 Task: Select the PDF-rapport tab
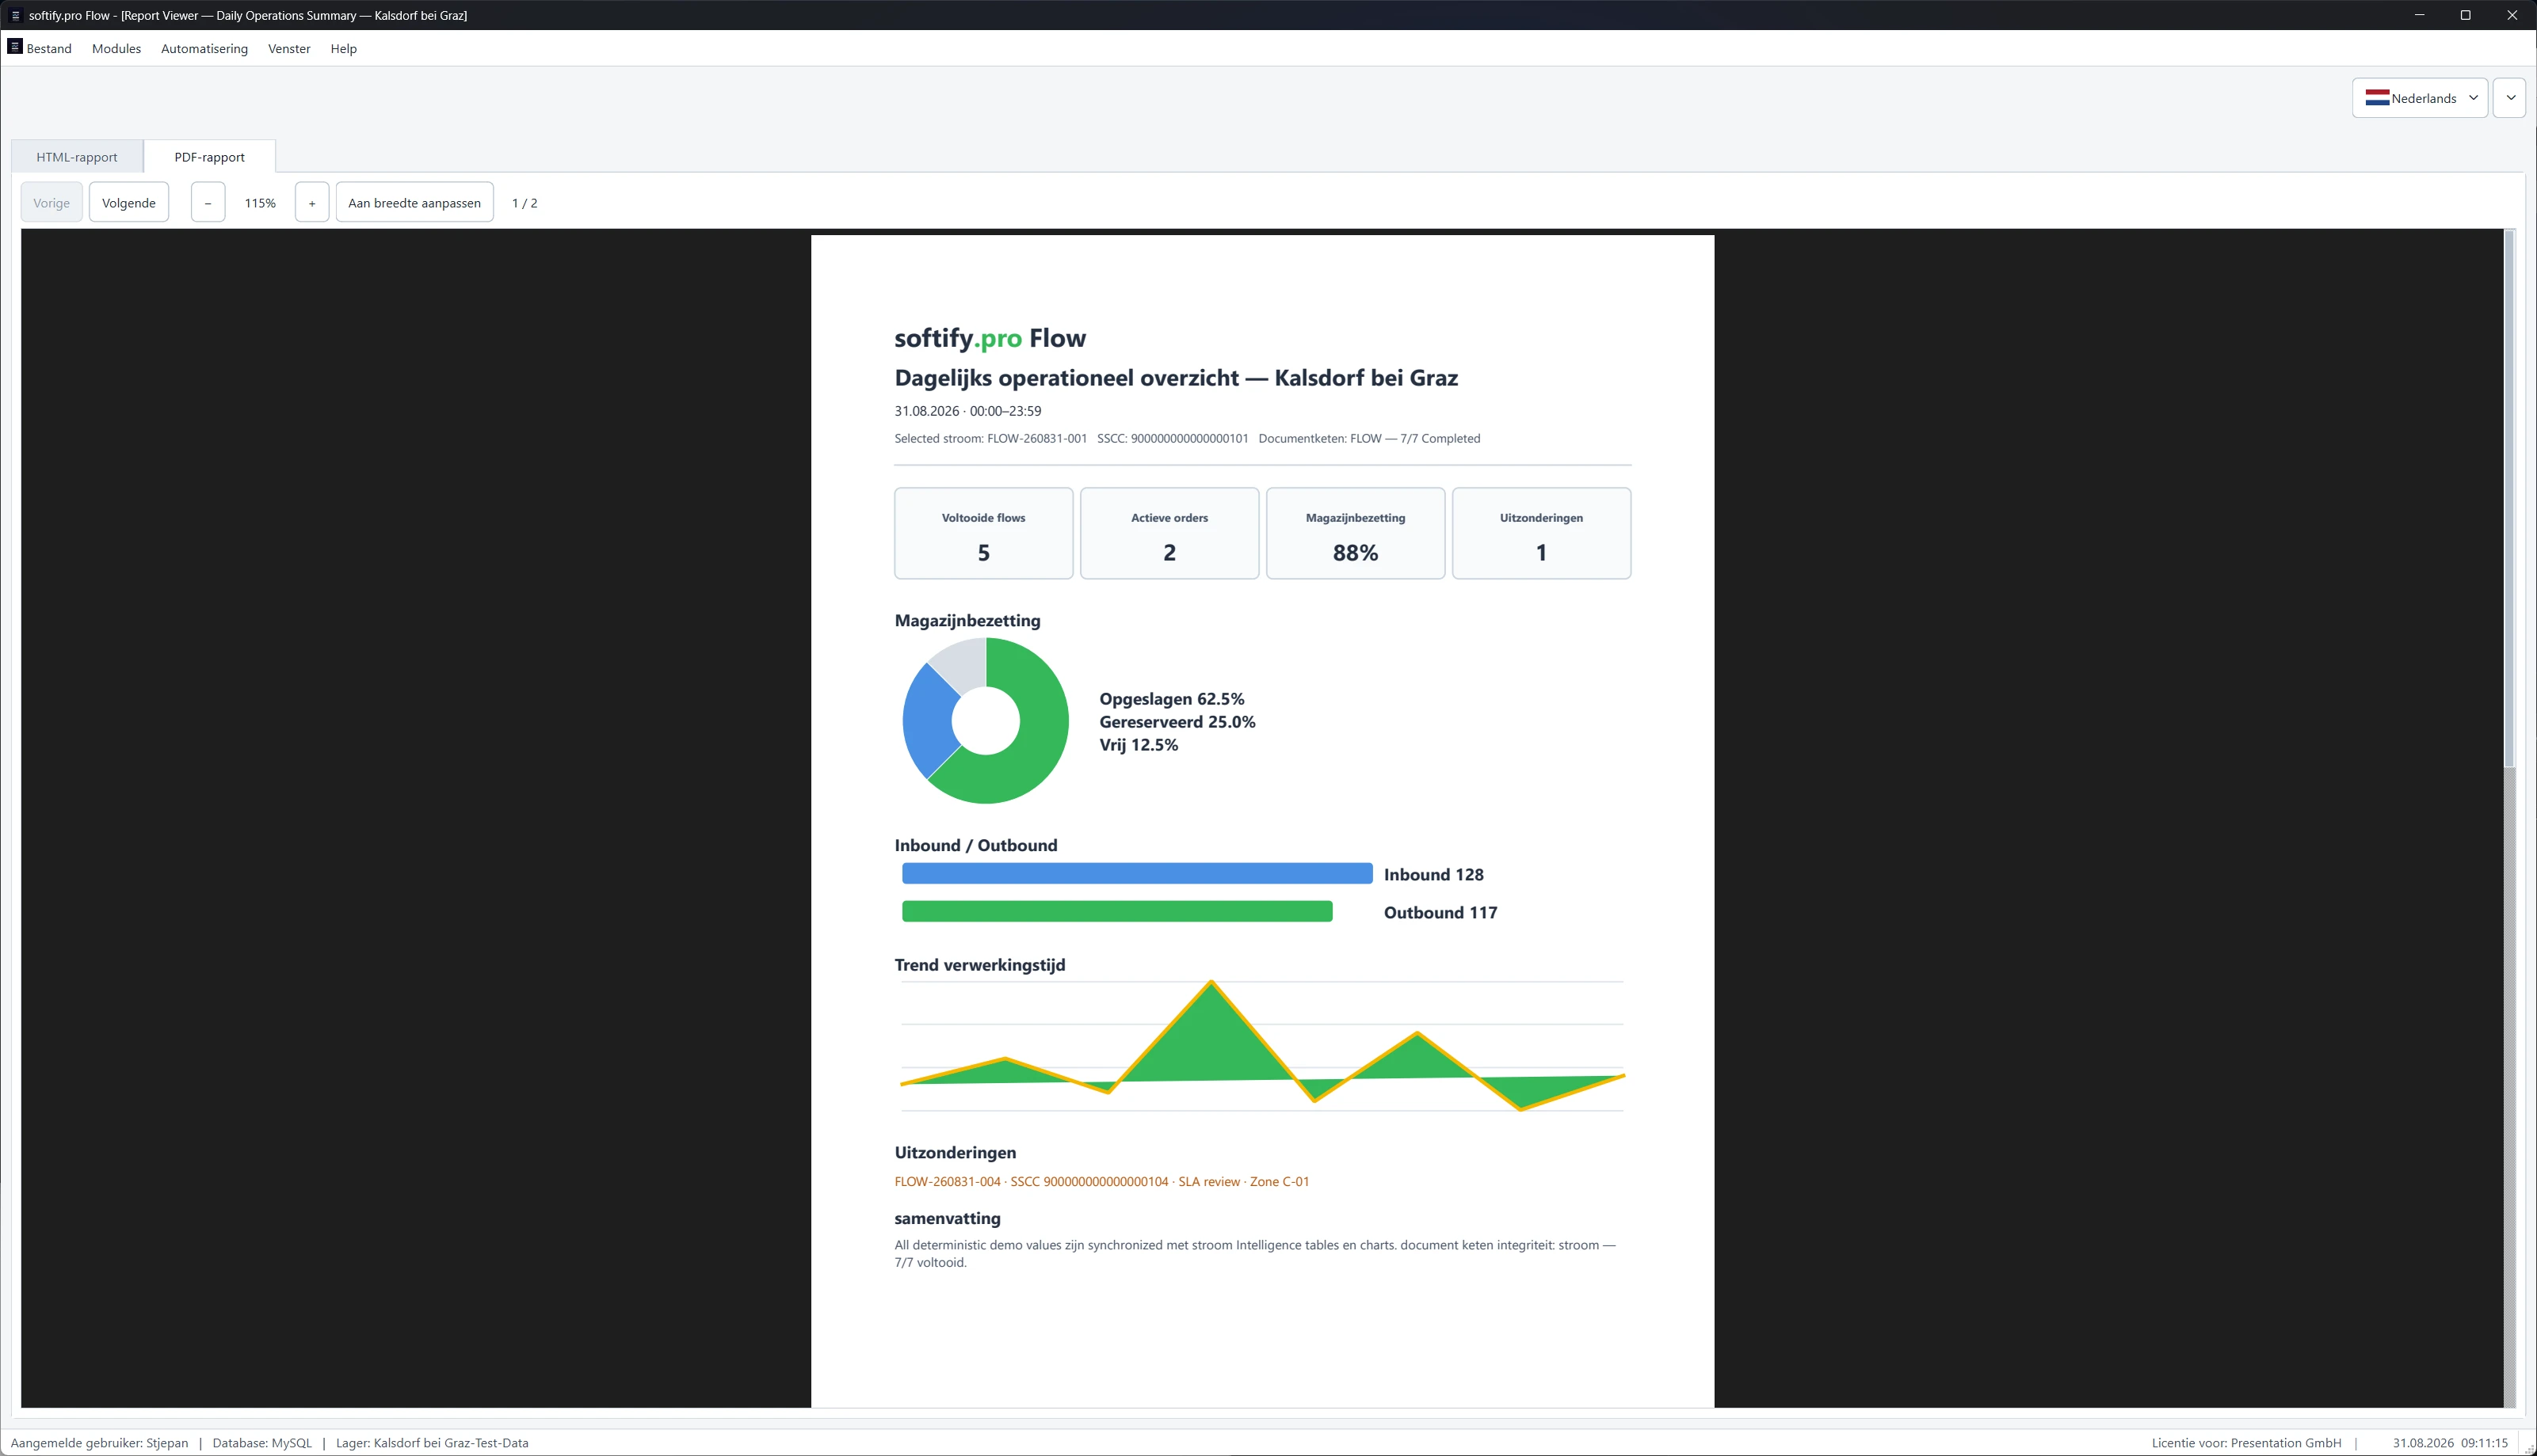pyautogui.click(x=209, y=157)
